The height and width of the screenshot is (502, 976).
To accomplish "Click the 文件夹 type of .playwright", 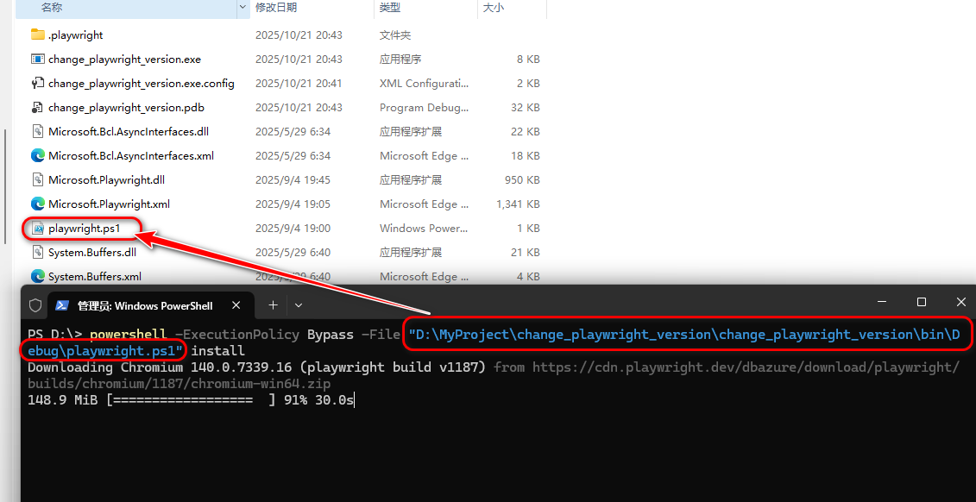I will tap(395, 35).
